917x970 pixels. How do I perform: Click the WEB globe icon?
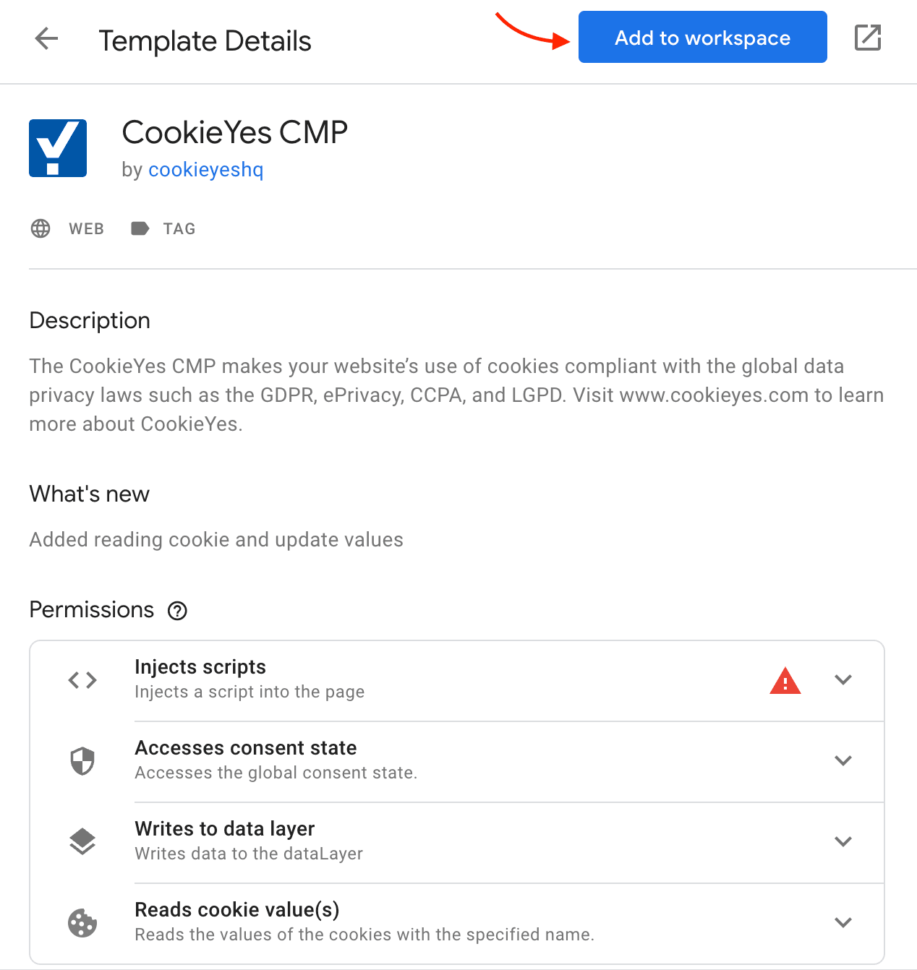pyautogui.click(x=40, y=228)
